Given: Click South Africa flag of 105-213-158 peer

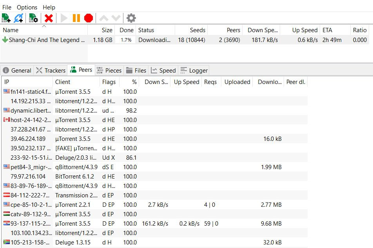Looking at the screenshot, I should click(x=6, y=242).
